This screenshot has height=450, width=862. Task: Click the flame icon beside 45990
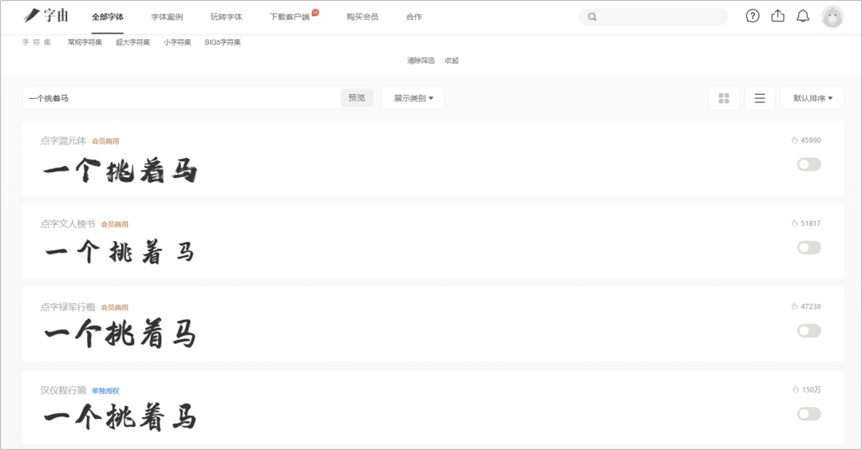point(794,140)
